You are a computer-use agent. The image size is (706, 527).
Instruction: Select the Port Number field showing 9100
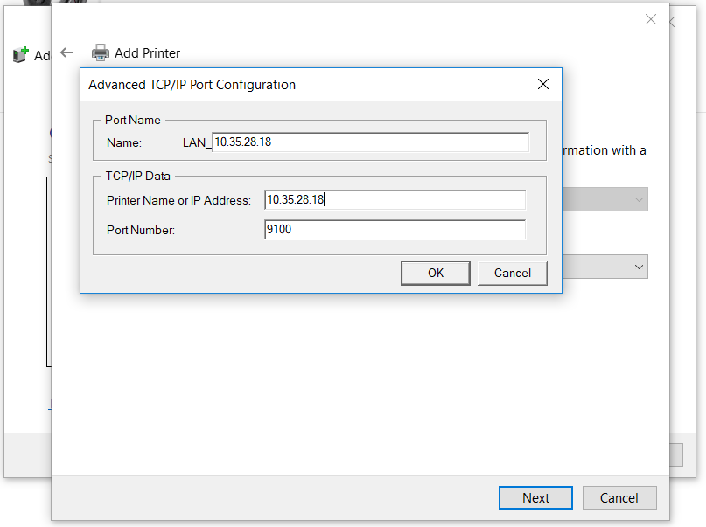coord(394,229)
